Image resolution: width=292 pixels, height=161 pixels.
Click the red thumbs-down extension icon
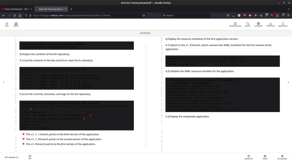pyautogui.click(x=272, y=16)
